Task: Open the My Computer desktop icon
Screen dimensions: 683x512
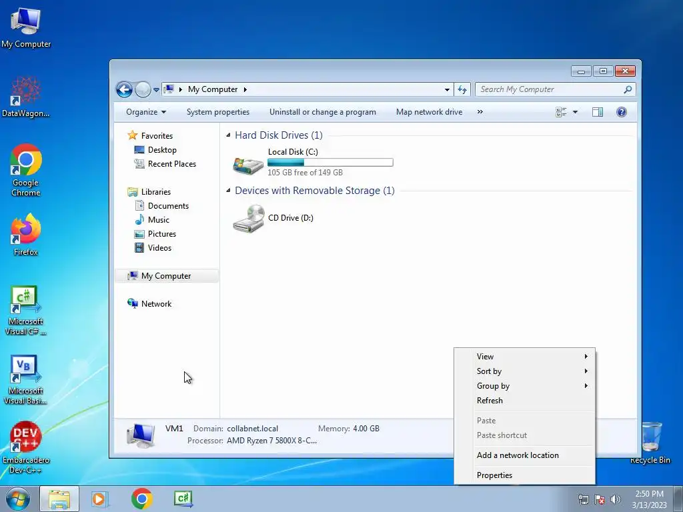Action: click(x=26, y=27)
